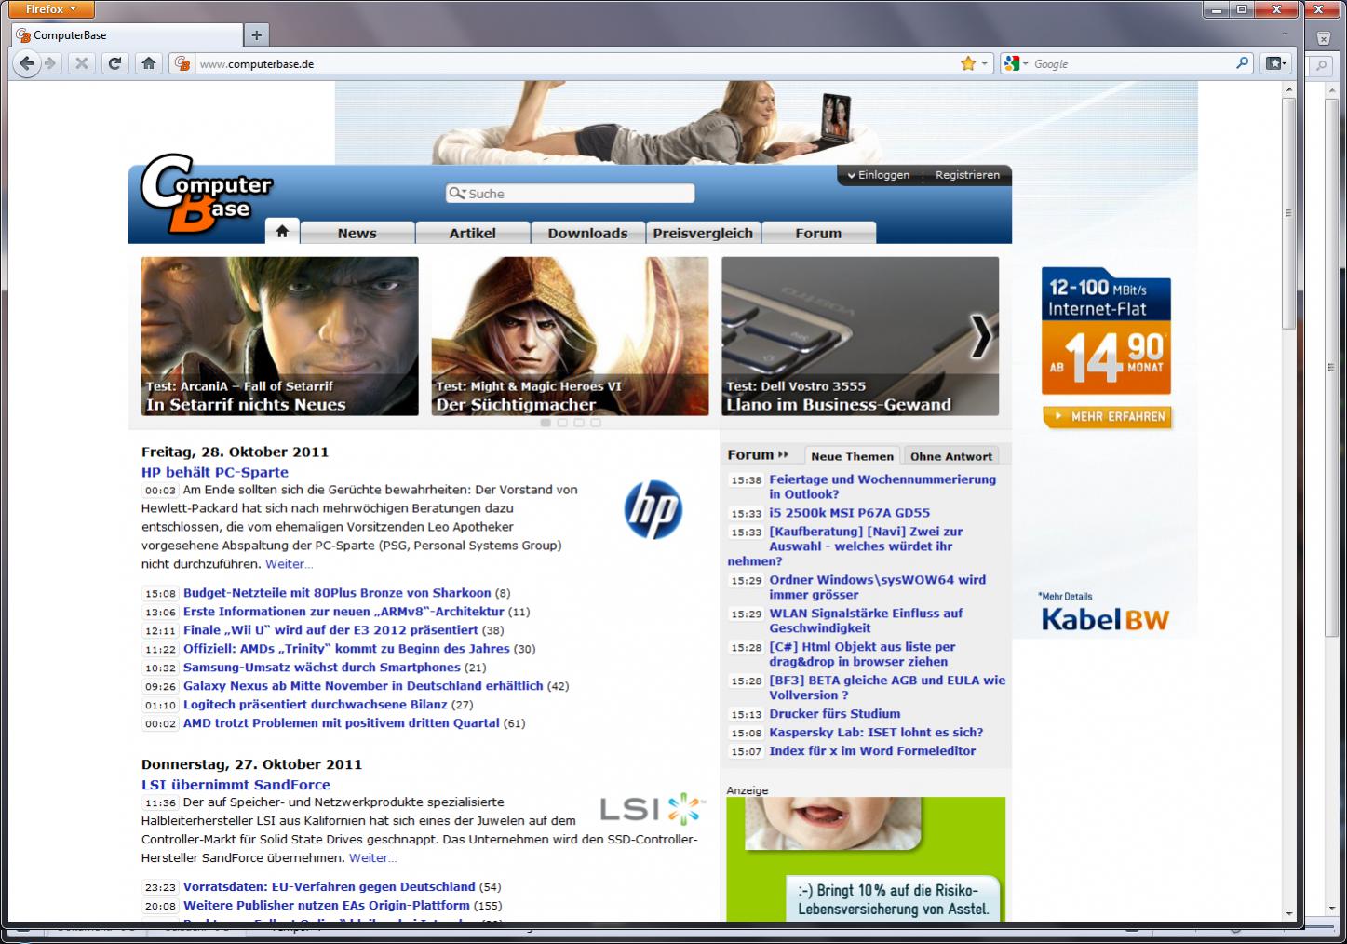Screen dimensions: 1347x944
Task: Click the URL address bar
Action: 577,64
